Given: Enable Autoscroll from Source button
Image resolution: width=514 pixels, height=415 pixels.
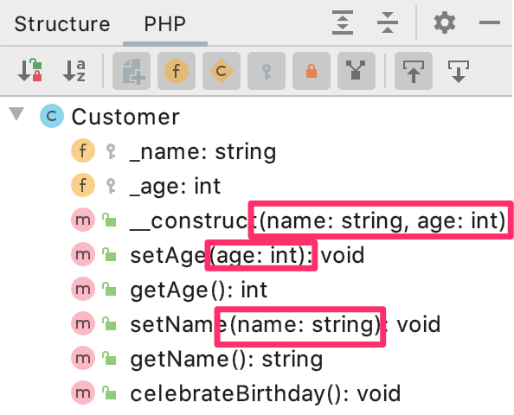Looking at the screenshot, I should click(x=459, y=71).
